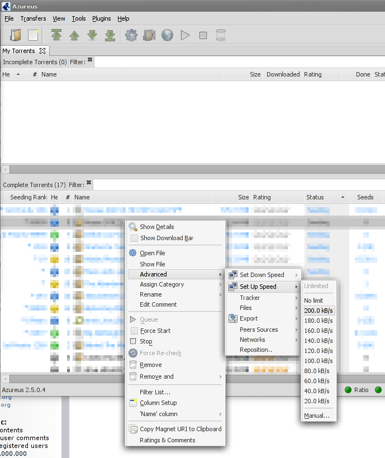Image resolution: width=385 pixels, height=458 pixels.
Task: Open the File menu
Action: click(x=9, y=18)
